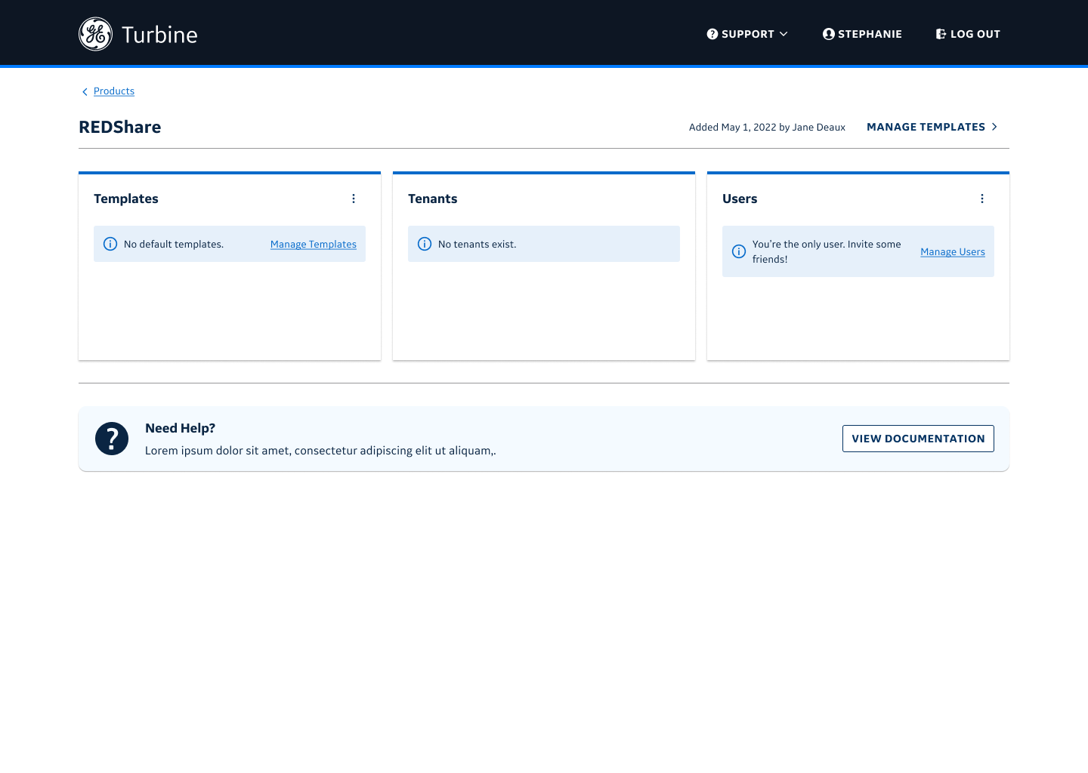Screen dimensions: 1088x773
Task: Click the chevron next to MANAGE TEMPLATES
Action: [x=994, y=127]
